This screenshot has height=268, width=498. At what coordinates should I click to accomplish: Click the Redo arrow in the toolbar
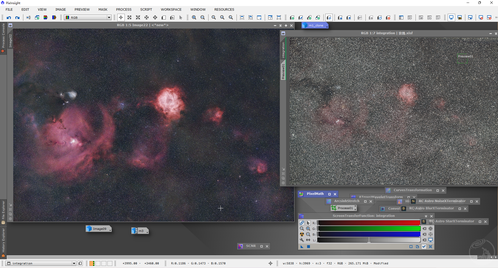point(17,18)
